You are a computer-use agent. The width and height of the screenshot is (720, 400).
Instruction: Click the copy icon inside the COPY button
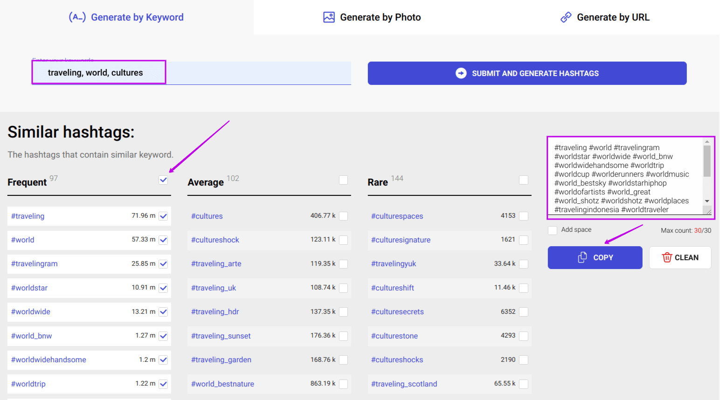click(x=582, y=257)
